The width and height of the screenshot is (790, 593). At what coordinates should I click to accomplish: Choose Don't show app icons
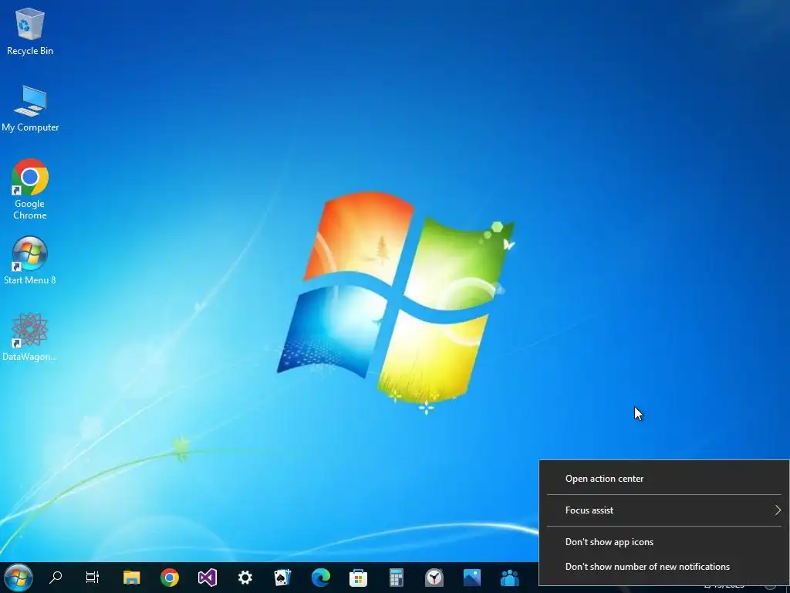pyautogui.click(x=664, y=542)
